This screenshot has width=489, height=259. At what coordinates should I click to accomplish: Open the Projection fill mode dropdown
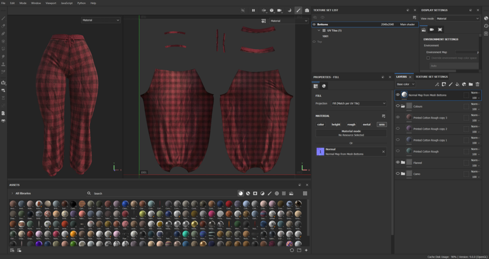[358, 104]
